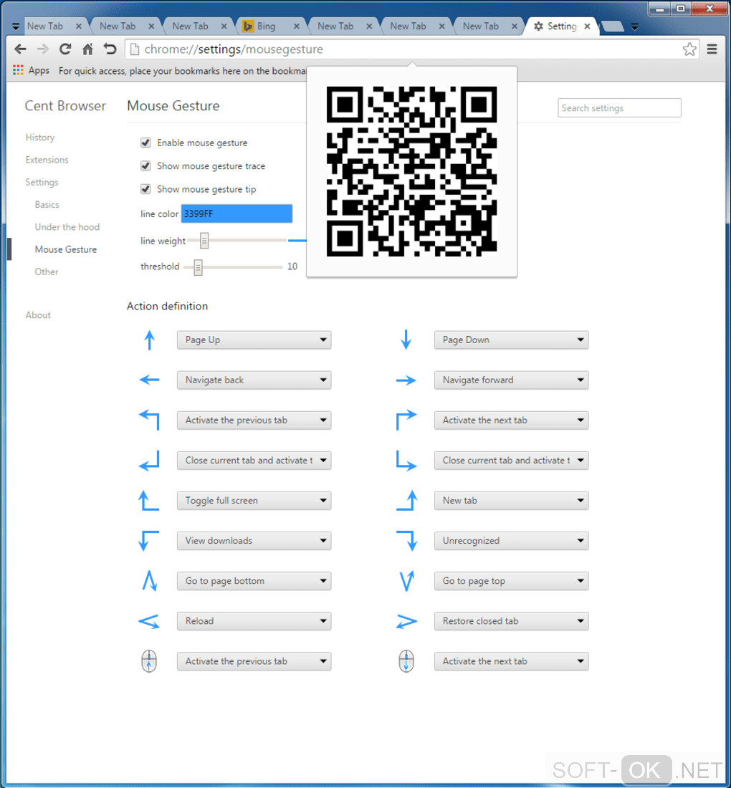
Task: Select Mouse Gesture in the sidebar
Action: coord(65,249)
